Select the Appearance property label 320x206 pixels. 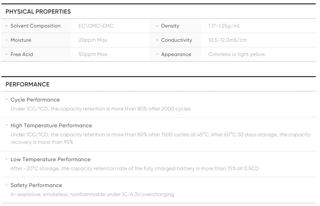tap(176, 54)
